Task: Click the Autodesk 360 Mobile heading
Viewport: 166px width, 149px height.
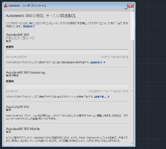Action: coord(23,129)
